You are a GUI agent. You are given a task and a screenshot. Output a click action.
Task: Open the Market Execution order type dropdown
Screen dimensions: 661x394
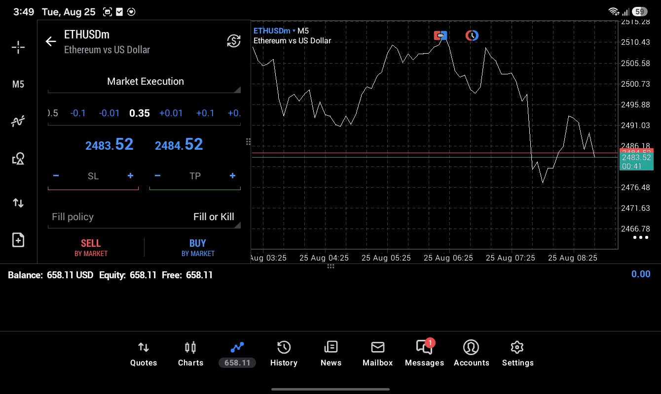(144, 82)
